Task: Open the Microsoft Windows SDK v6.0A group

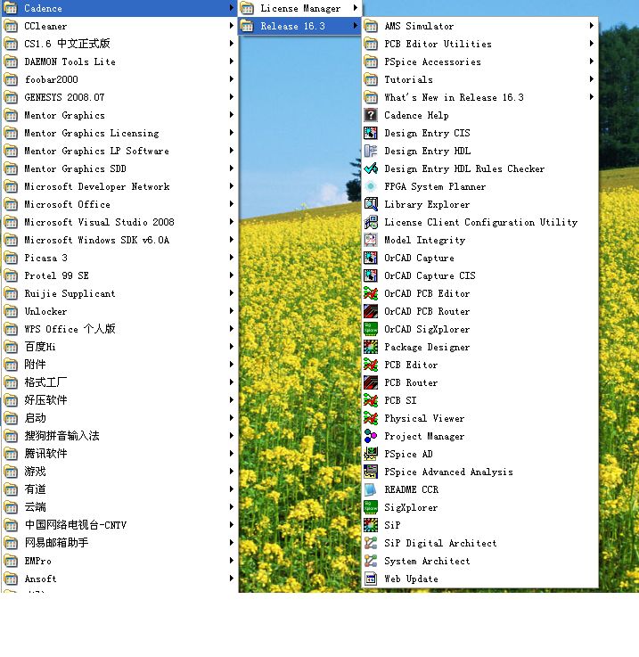Action: (119, 240)
